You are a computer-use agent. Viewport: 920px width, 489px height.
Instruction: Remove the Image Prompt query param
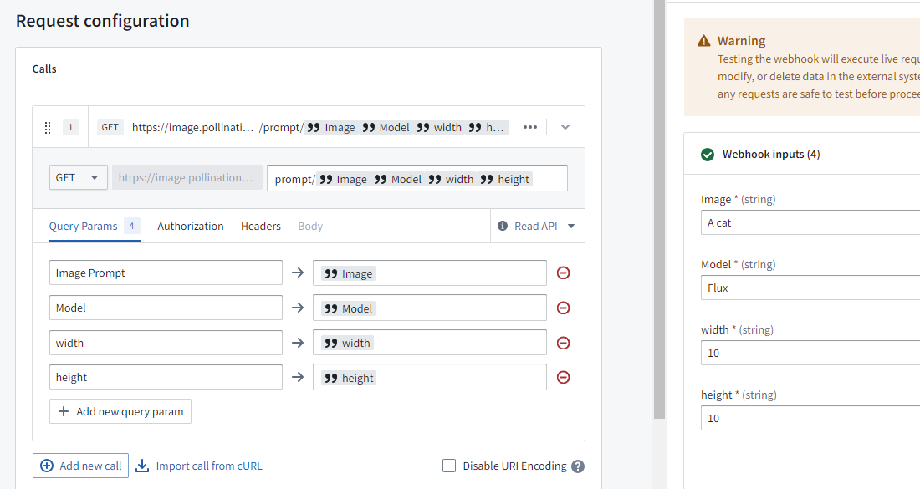564,273
